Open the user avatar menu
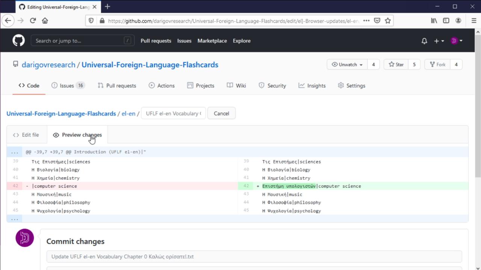This screenshot has width=481, height=270. [457, 41]
